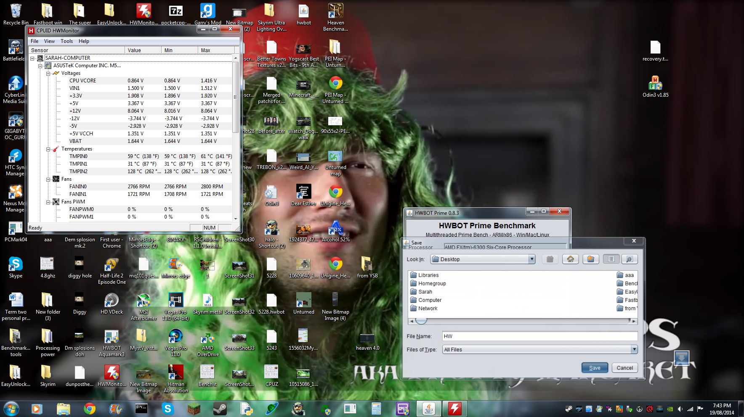Click the Cancel button in Save dialog
Screen dimensions: 744x417
pyautogui.click(x=625, y=368)
